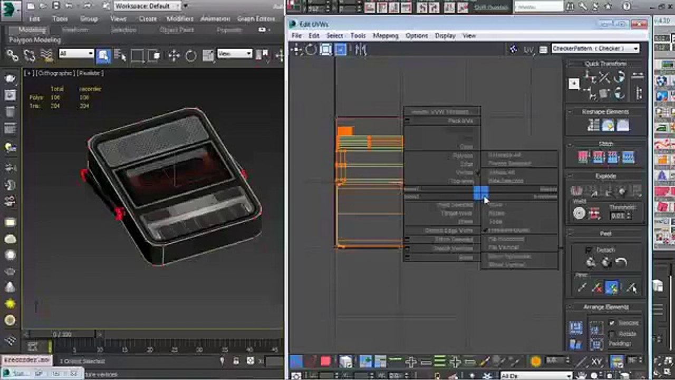Click the Pack icon at top of Arrange Elements
Screen dimensions: 675x380
(576, 328)
